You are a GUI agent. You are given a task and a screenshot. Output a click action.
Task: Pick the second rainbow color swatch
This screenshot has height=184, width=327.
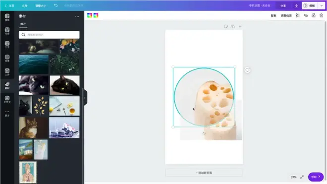click(x=96, y=15)
